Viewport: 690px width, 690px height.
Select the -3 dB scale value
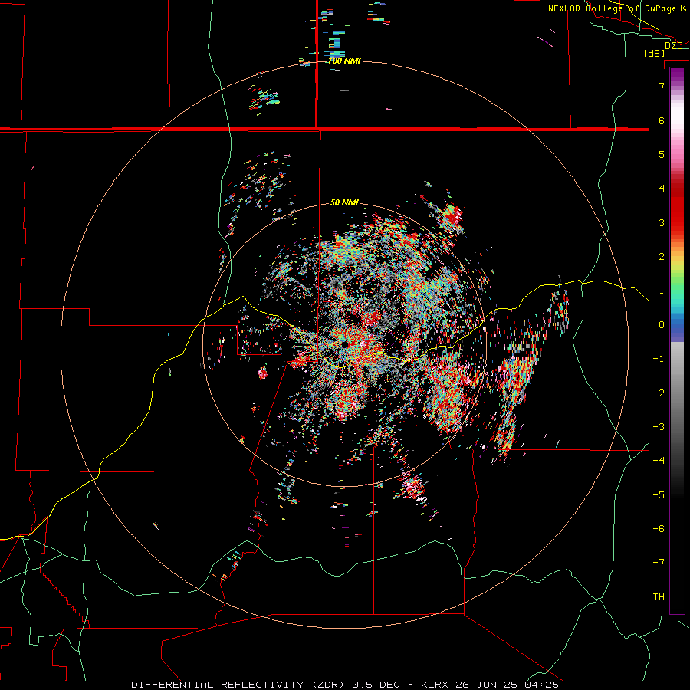tap(659, 426)
